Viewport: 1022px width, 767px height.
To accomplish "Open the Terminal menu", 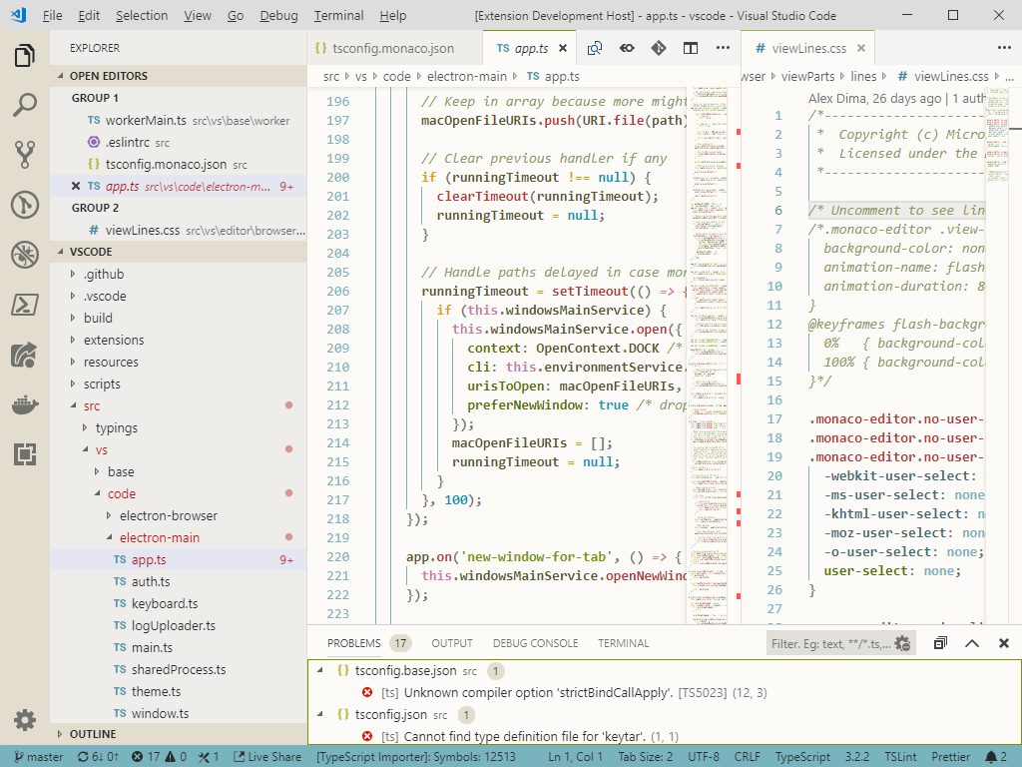I will (x=338, y=16).
